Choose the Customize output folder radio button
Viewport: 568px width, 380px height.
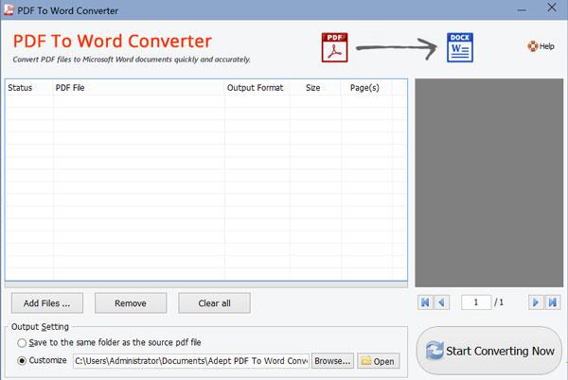coord(22,360)
